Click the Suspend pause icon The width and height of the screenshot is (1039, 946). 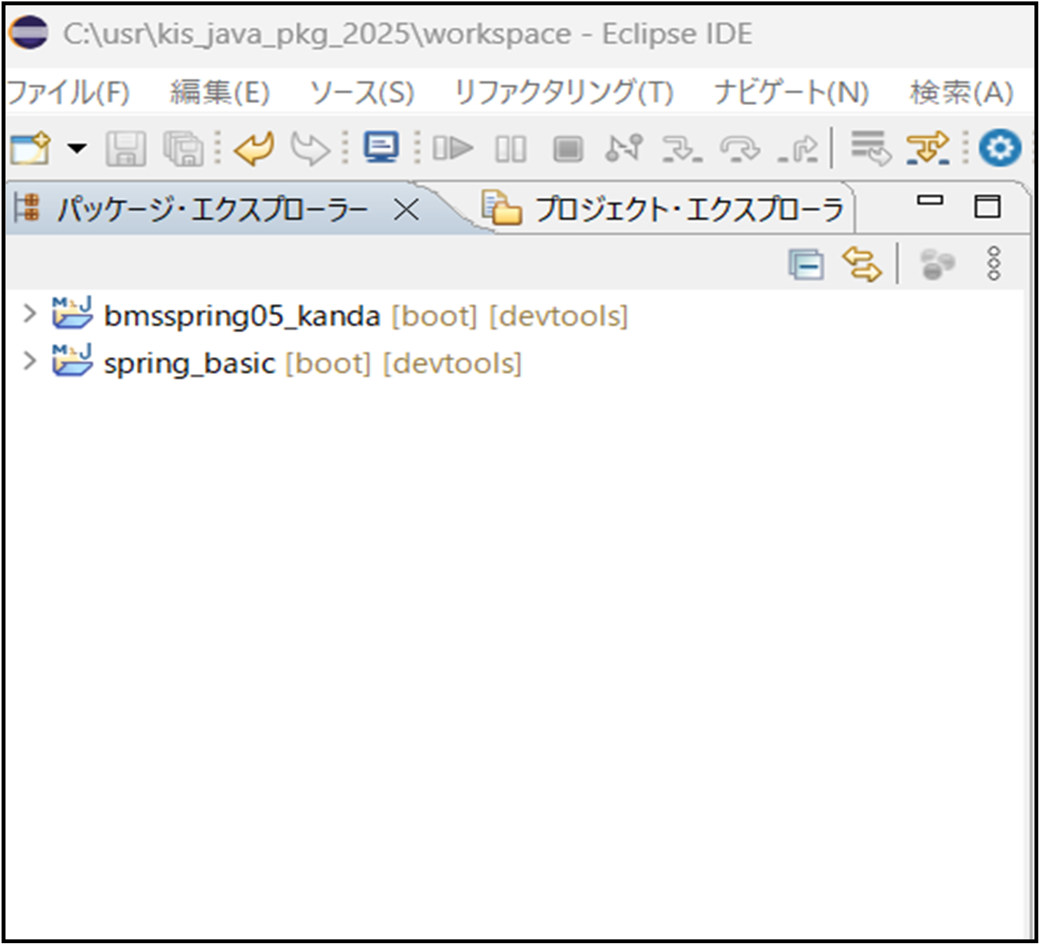click(510, 149)
